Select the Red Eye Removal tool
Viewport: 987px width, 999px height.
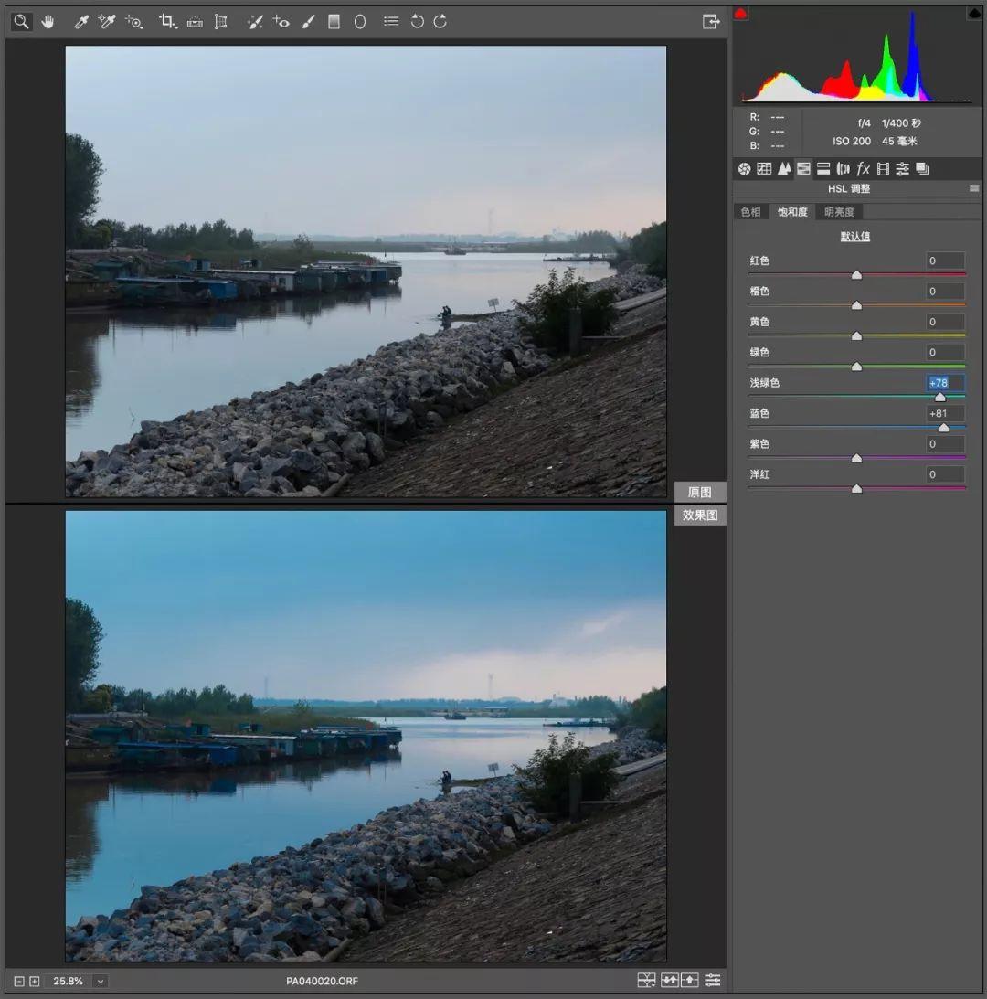(x=281, y=22)
